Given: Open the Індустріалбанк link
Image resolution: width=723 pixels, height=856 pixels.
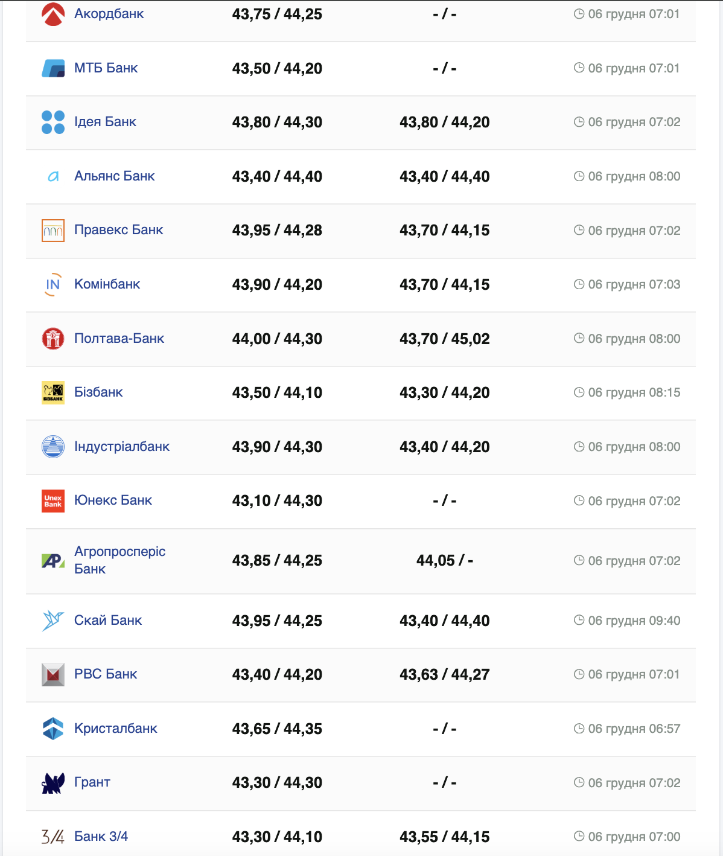Looking at the screenshot, I should pos(122,447).
